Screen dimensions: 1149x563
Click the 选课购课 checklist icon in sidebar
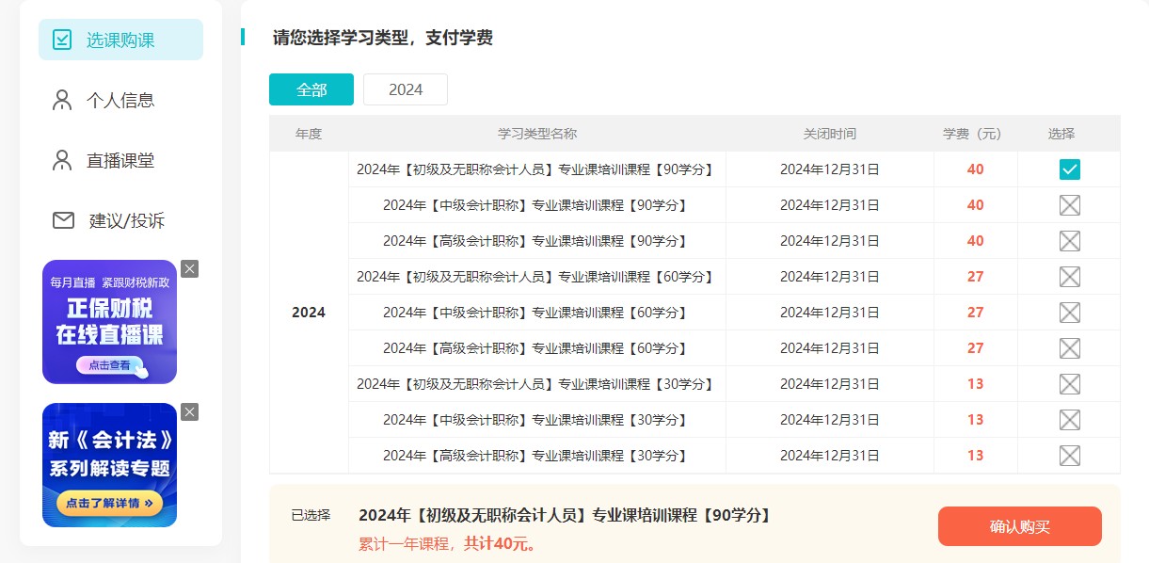(x=62, y=40)
